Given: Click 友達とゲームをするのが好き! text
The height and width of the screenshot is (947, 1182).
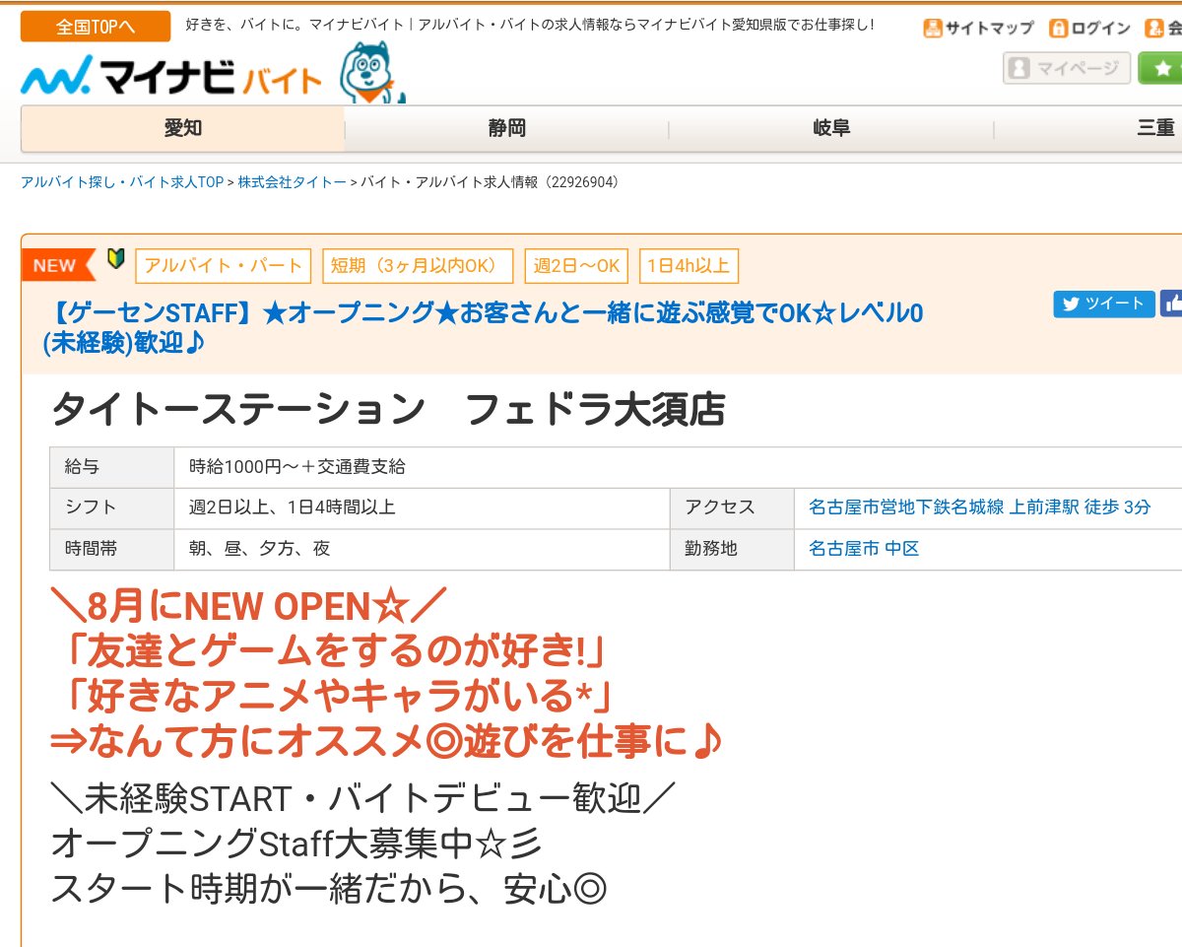Looking at the screenshot, I should 336,653.
